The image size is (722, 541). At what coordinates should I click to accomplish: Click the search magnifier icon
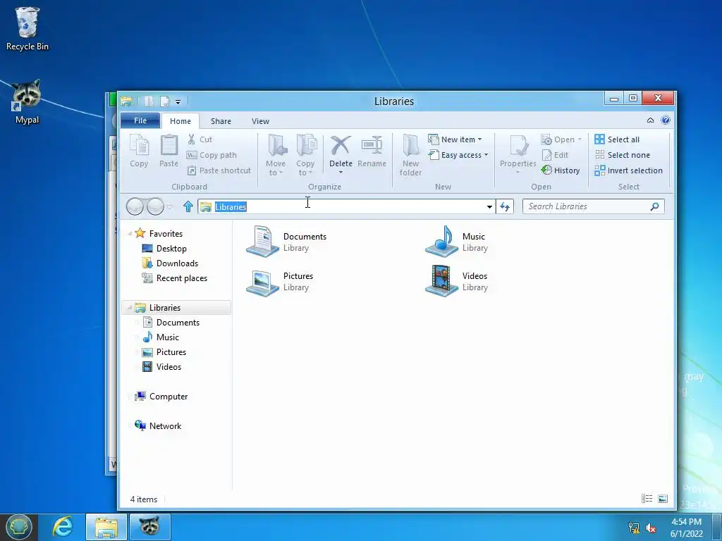tap(654, 206)
